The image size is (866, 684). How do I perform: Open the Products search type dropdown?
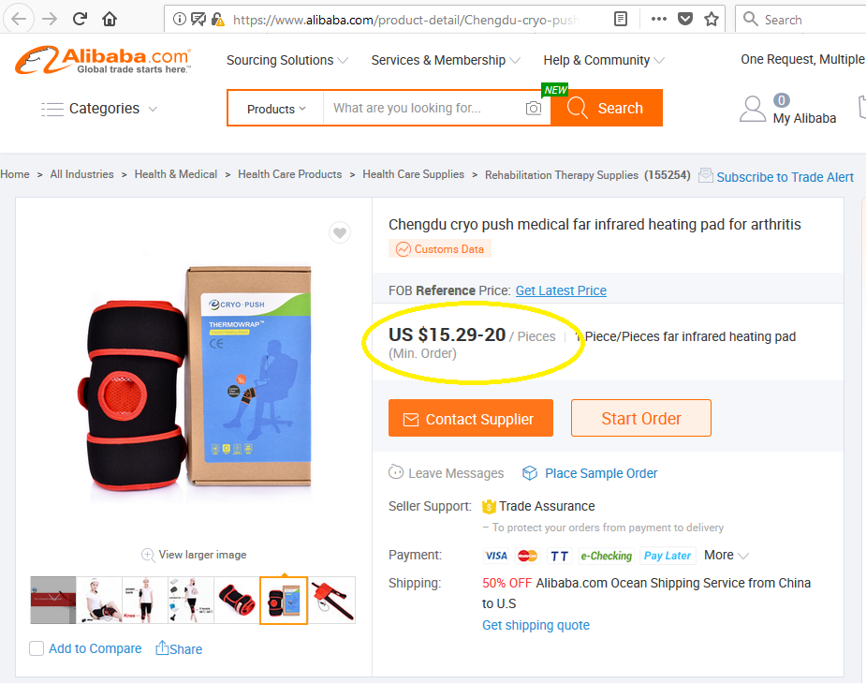point(275,109)
